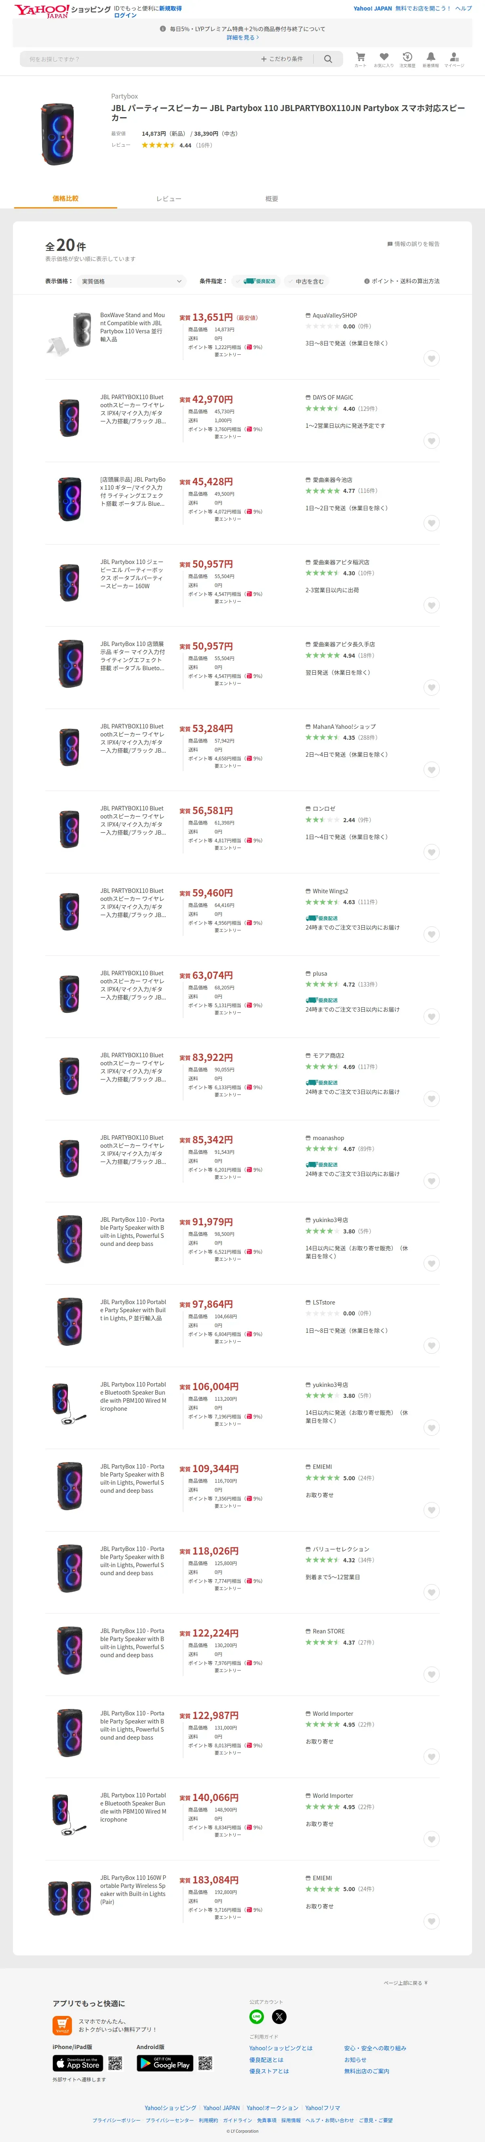Viewport: 485px width, 2142px height.
Task: Click the search magnifier icon
Action: pos(328,59)
